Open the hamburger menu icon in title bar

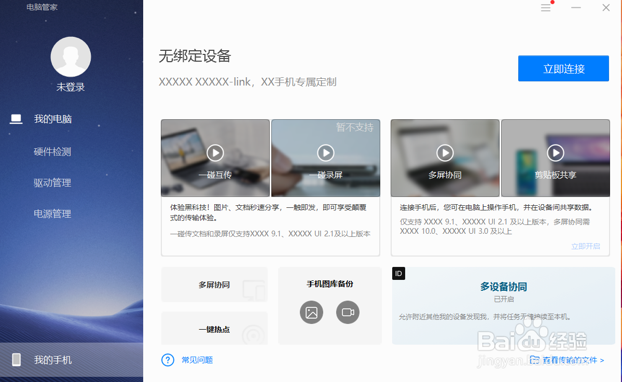tap(546, 8)
